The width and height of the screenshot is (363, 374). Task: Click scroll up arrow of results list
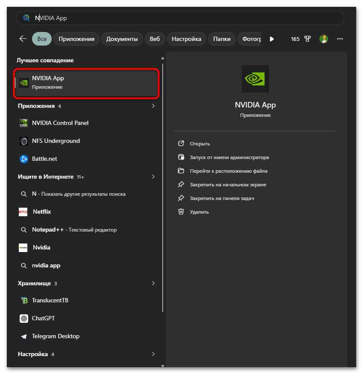pos(163,58)
